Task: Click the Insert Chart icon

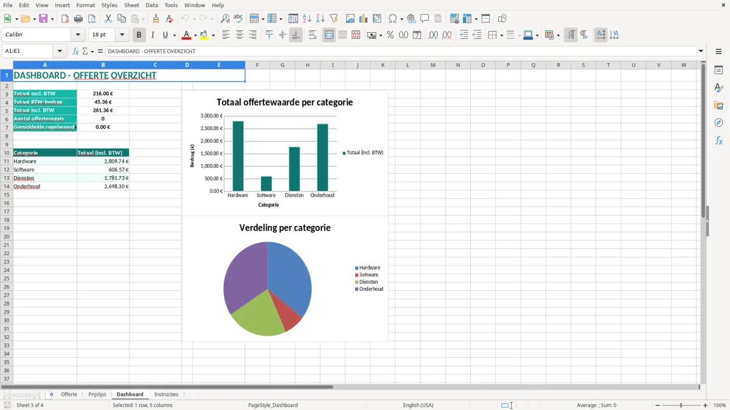Action: pos(364,19)
